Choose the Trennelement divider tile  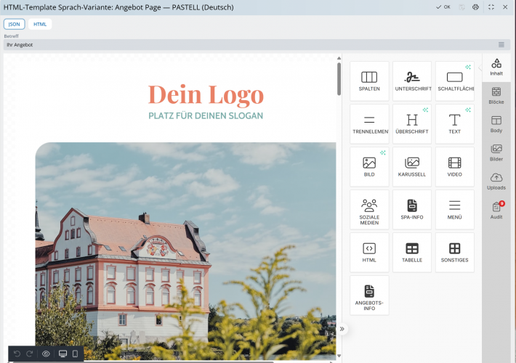point(369,124)
